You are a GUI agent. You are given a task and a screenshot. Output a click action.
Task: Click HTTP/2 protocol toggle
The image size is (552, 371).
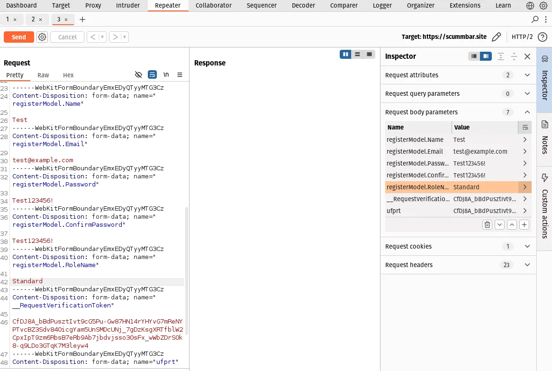click(522, 37)
